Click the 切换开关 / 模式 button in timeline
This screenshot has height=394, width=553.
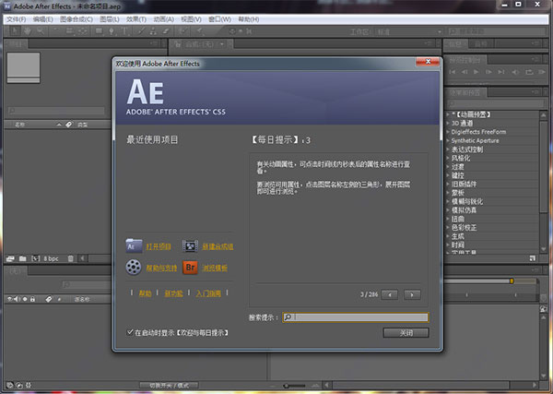[x=169, y=385]
